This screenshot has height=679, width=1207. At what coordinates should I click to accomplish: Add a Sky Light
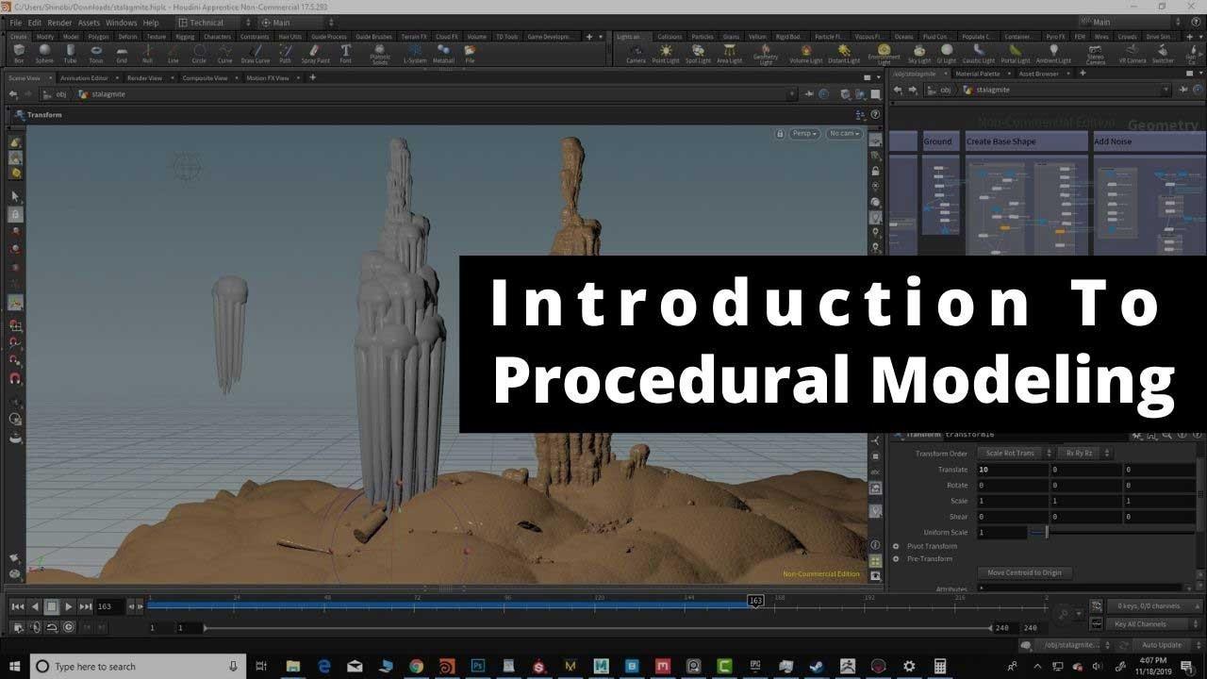(918, 53)
